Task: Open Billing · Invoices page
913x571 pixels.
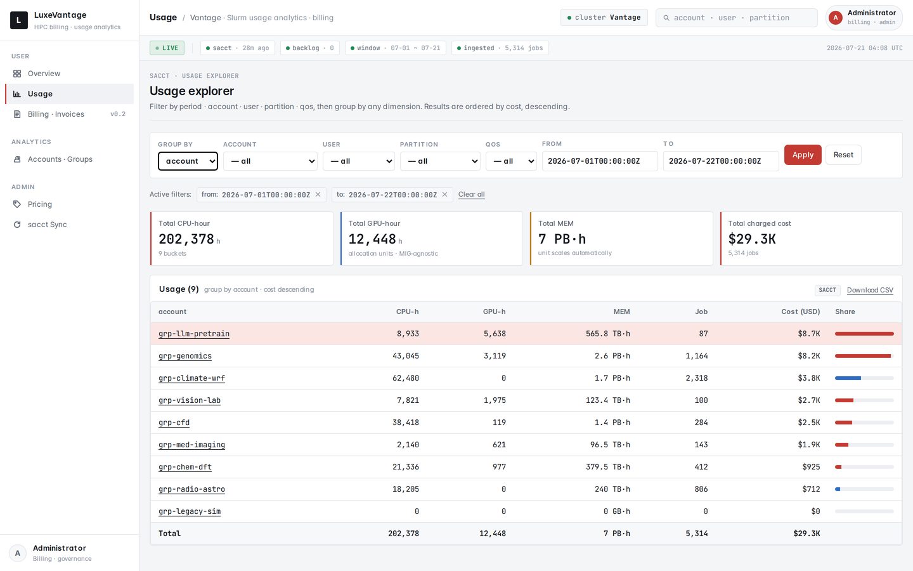Action: click(70, 114)
